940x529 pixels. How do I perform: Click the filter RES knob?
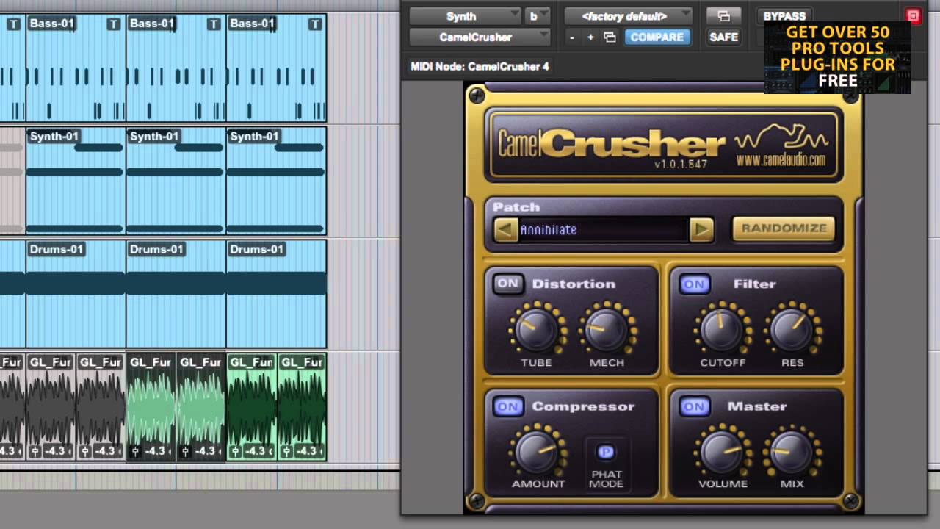click(x=792, y=329)
